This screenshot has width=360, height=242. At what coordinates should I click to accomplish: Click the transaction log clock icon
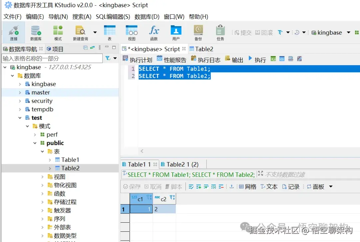click(297, 33)
